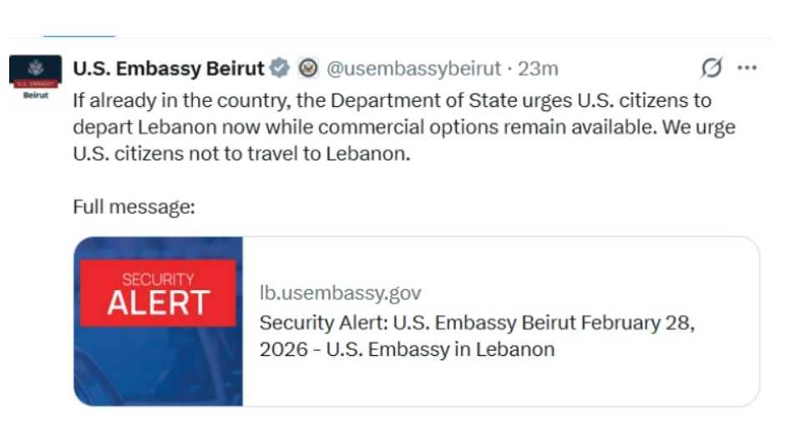Click the lb.usembassy.gov domain text
This screenshot has height=432, width=790.
pyautogui.click(x=340, y=293)
